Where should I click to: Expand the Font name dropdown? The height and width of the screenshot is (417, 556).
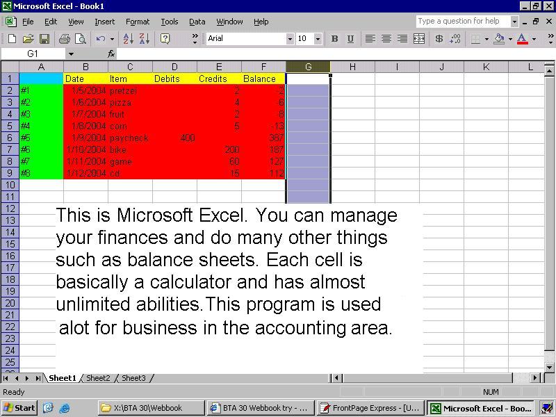290,39
